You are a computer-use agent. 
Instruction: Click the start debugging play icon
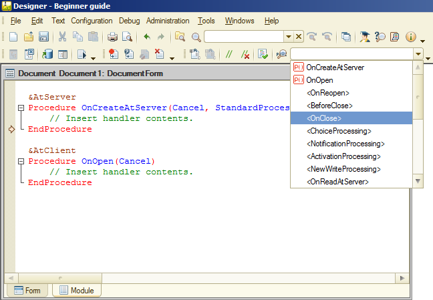82,54
